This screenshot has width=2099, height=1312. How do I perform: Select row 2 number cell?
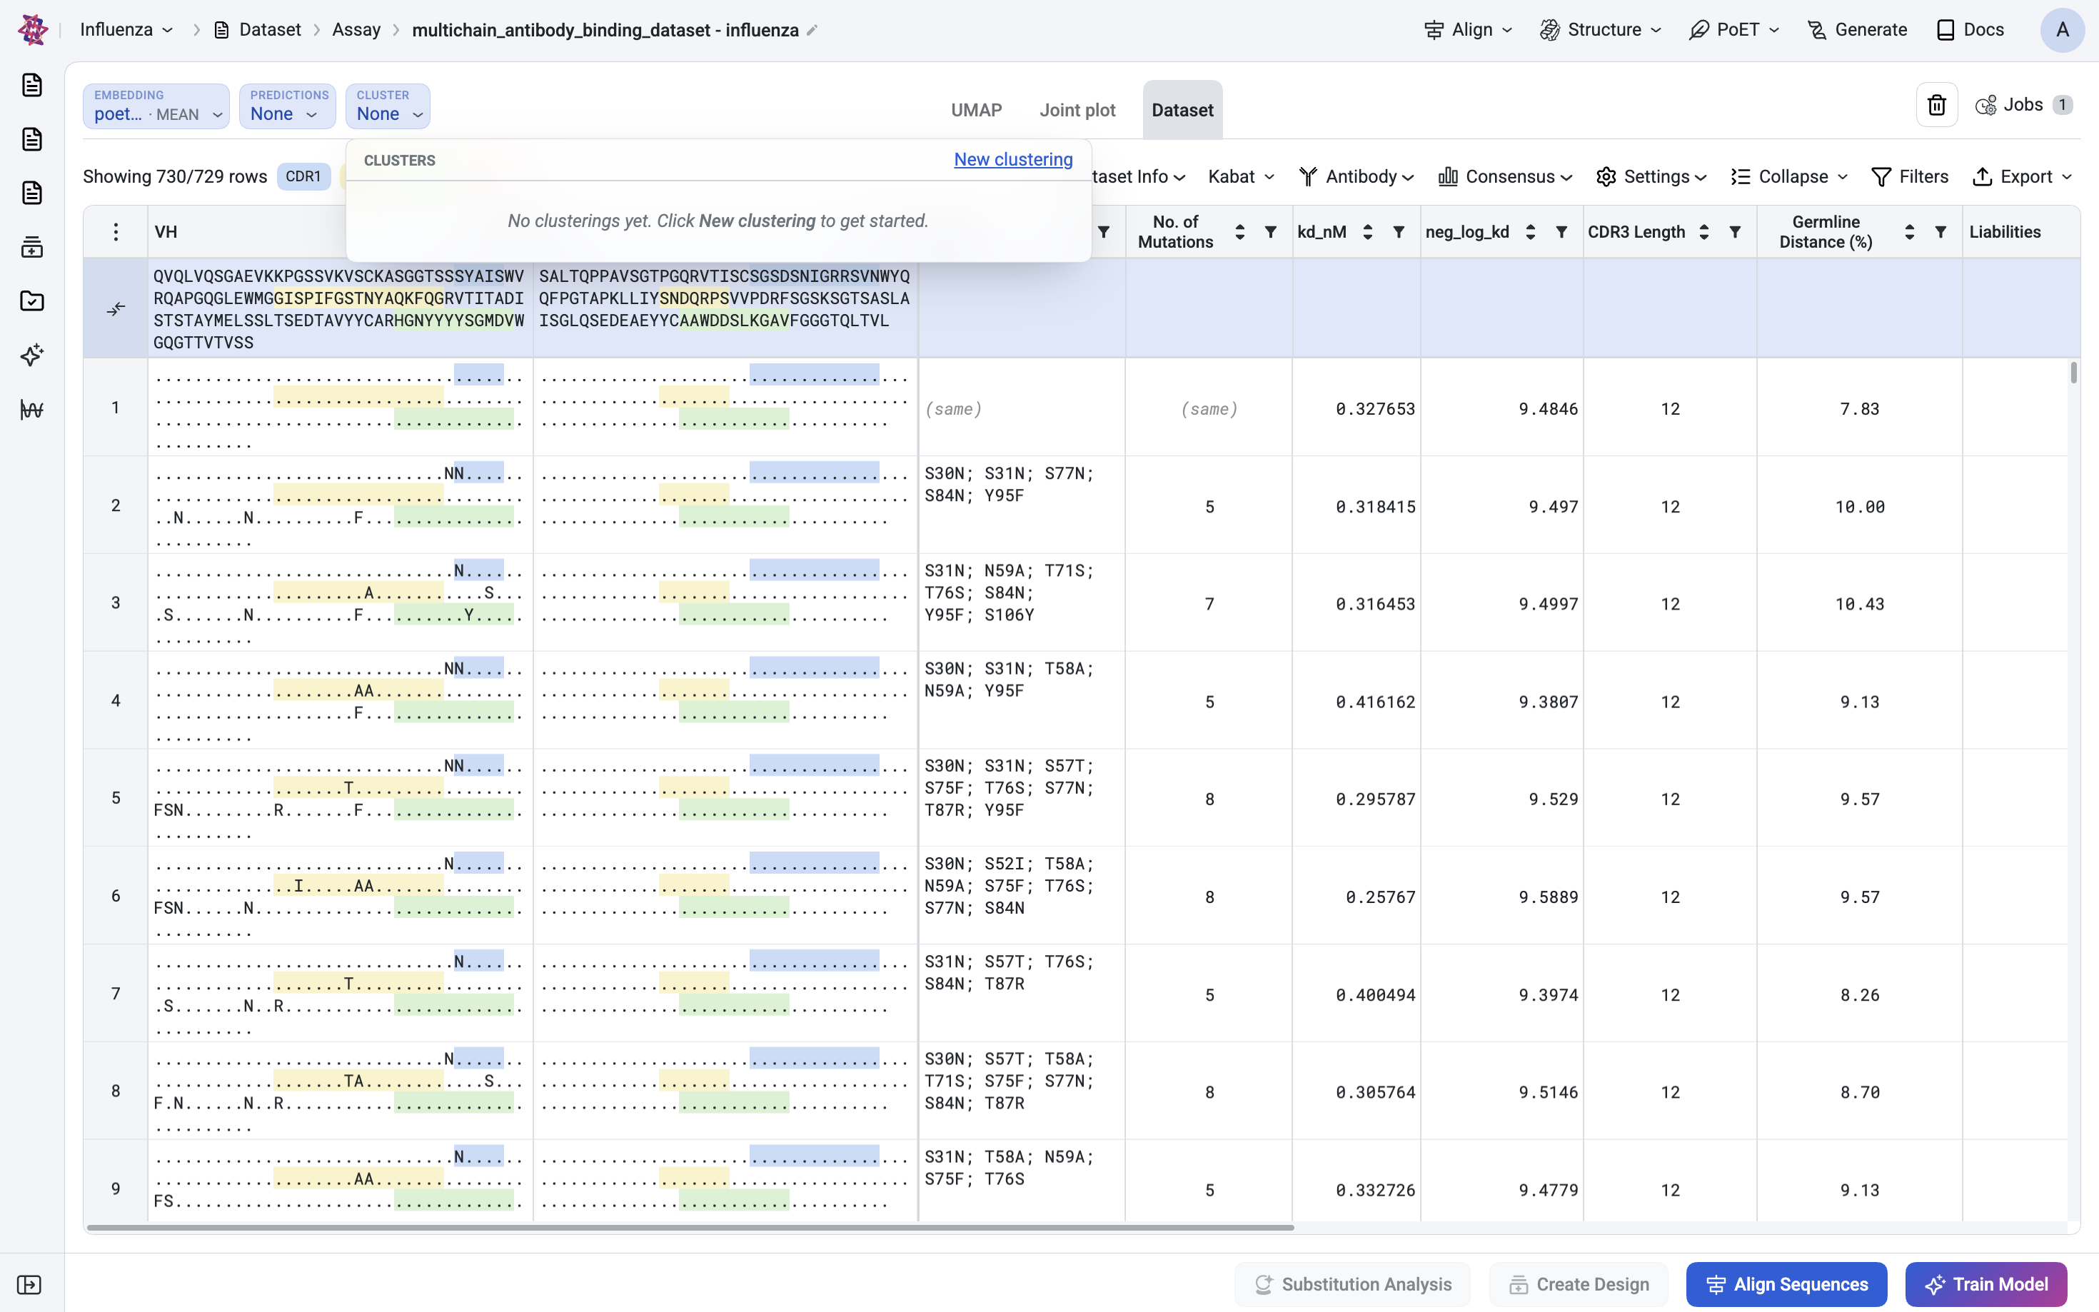click(x=116, y=505)
